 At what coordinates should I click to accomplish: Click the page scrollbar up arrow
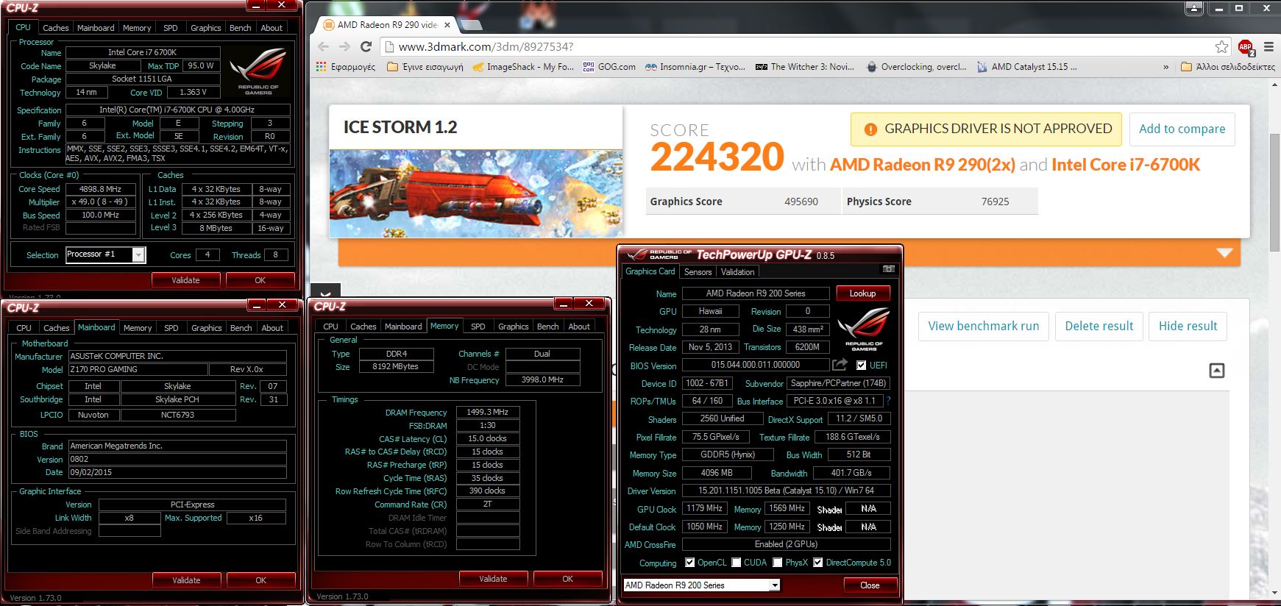pyautogui.click(x=1274, y=85)
